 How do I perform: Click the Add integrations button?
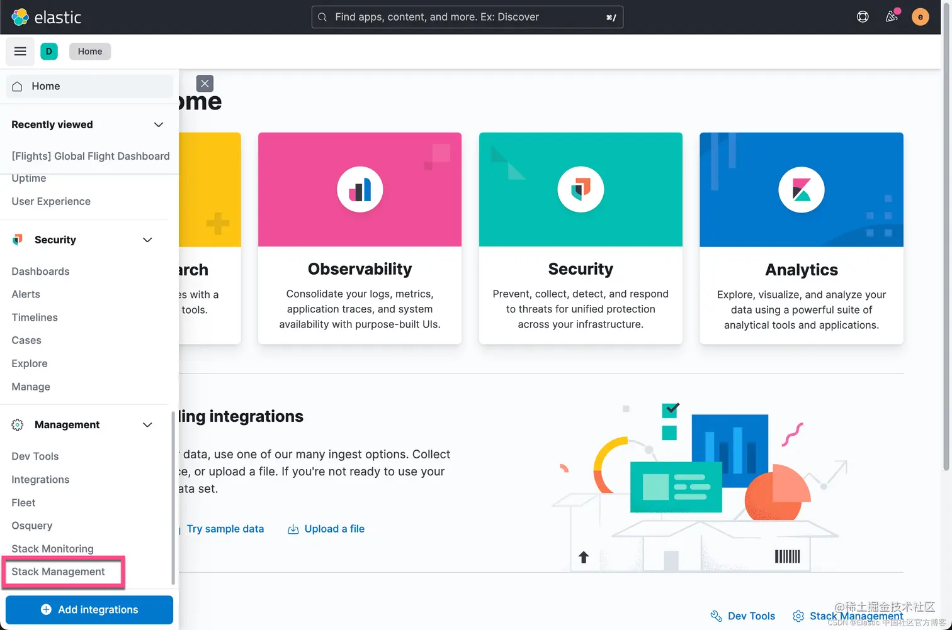89,610
